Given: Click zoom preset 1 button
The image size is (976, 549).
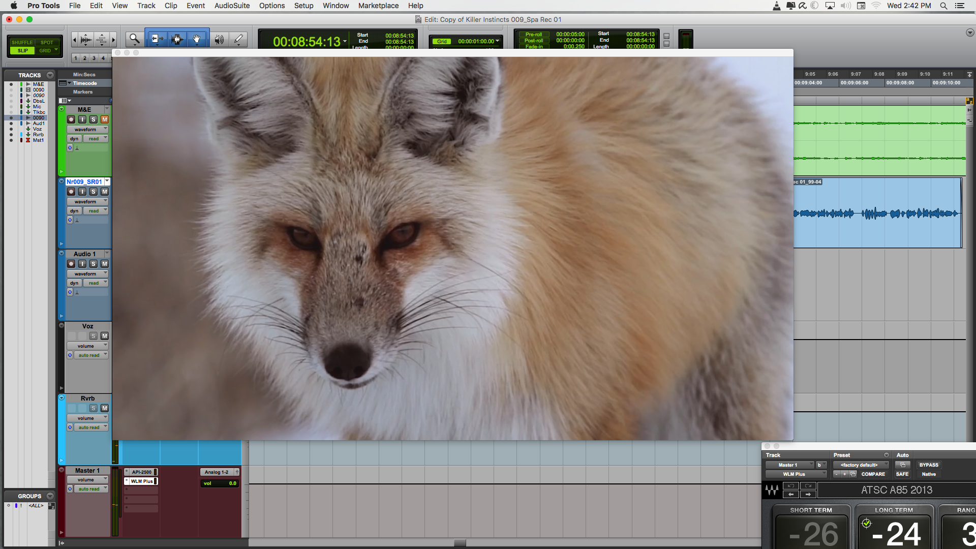Looking at the screenshot, I should pyautogui.click(x=76, y=58).
